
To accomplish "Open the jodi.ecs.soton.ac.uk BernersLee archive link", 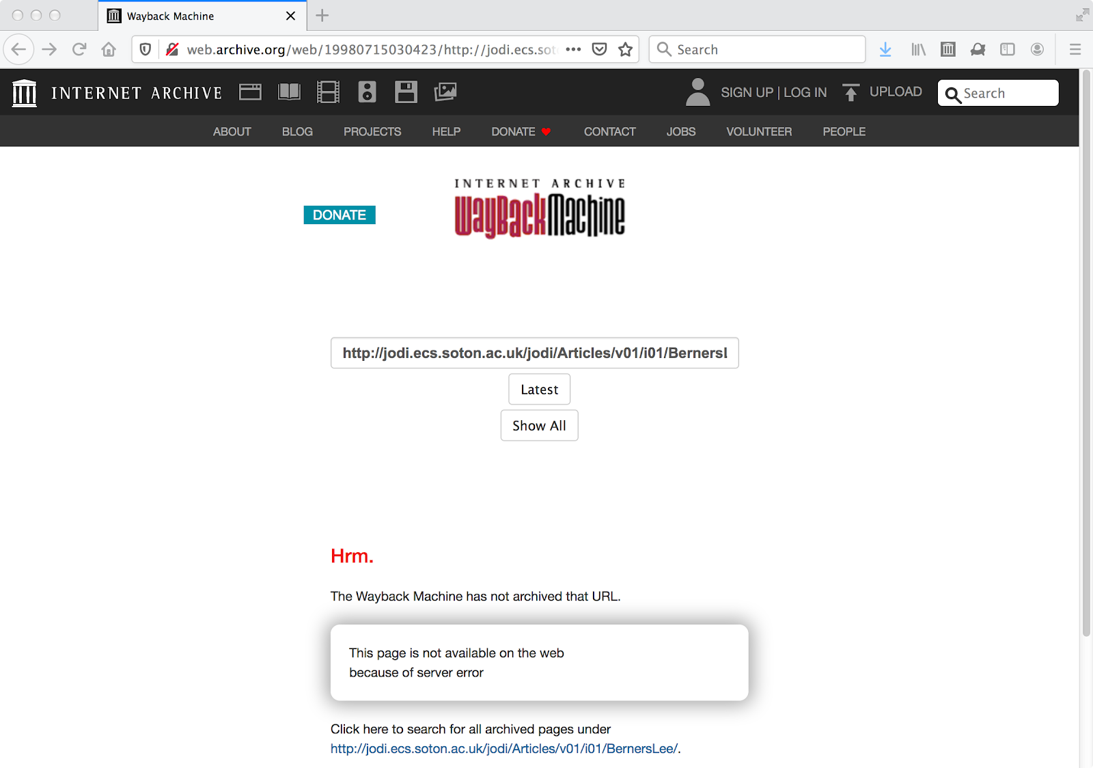I will coord(504,749).
